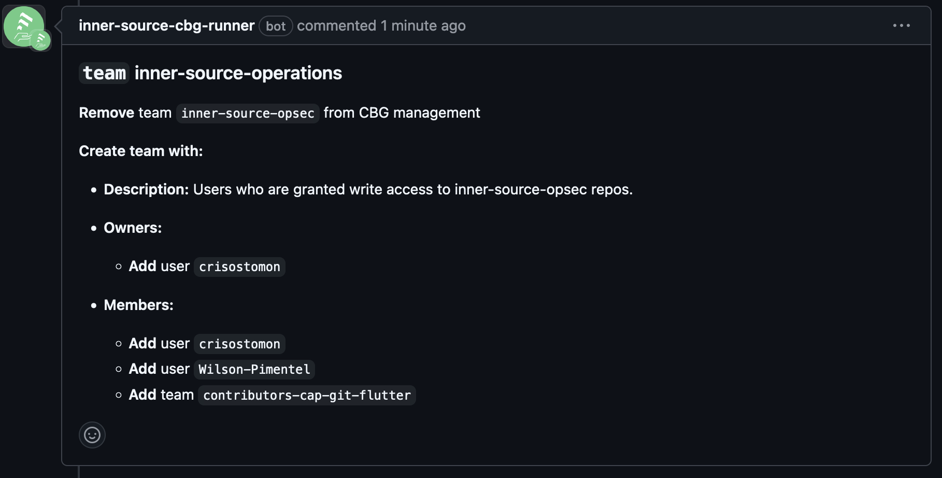The width and height of the screenshot is (942, 478).
Task: Click the Wilson-Pimentel user code tag
Action: point(254,369)
